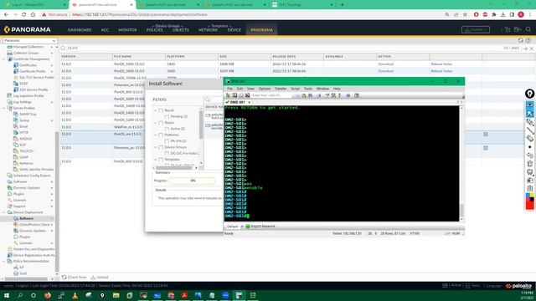Open File menu in terminal window

[229, 89]
